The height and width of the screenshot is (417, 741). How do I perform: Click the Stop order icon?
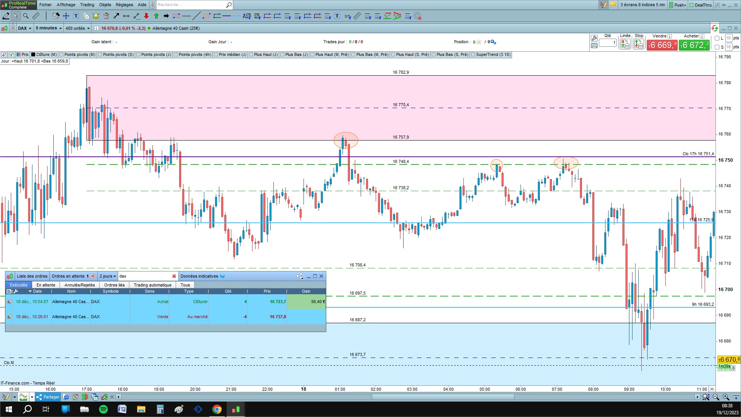pos(639,45)
